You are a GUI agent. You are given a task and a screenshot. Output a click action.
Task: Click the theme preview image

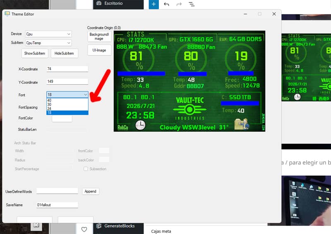tap(189, 81)
